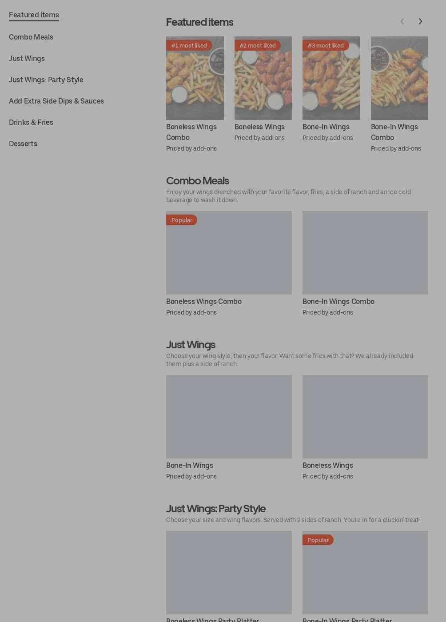Click the next carousel arrow in Featured items

point(420,21)
